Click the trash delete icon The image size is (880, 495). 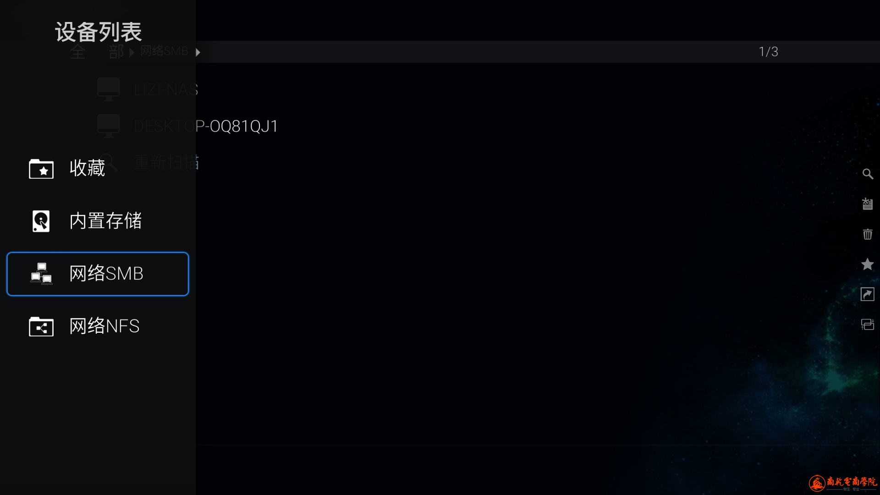pos(868,234)
